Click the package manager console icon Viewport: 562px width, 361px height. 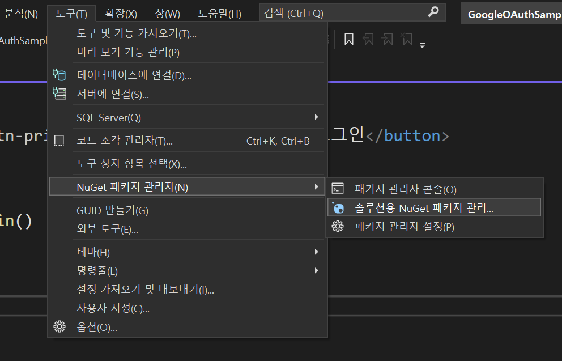tap(338, 188)
